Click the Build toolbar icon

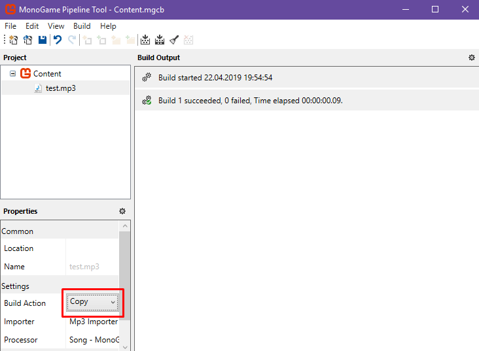click(x=145, y=40)
